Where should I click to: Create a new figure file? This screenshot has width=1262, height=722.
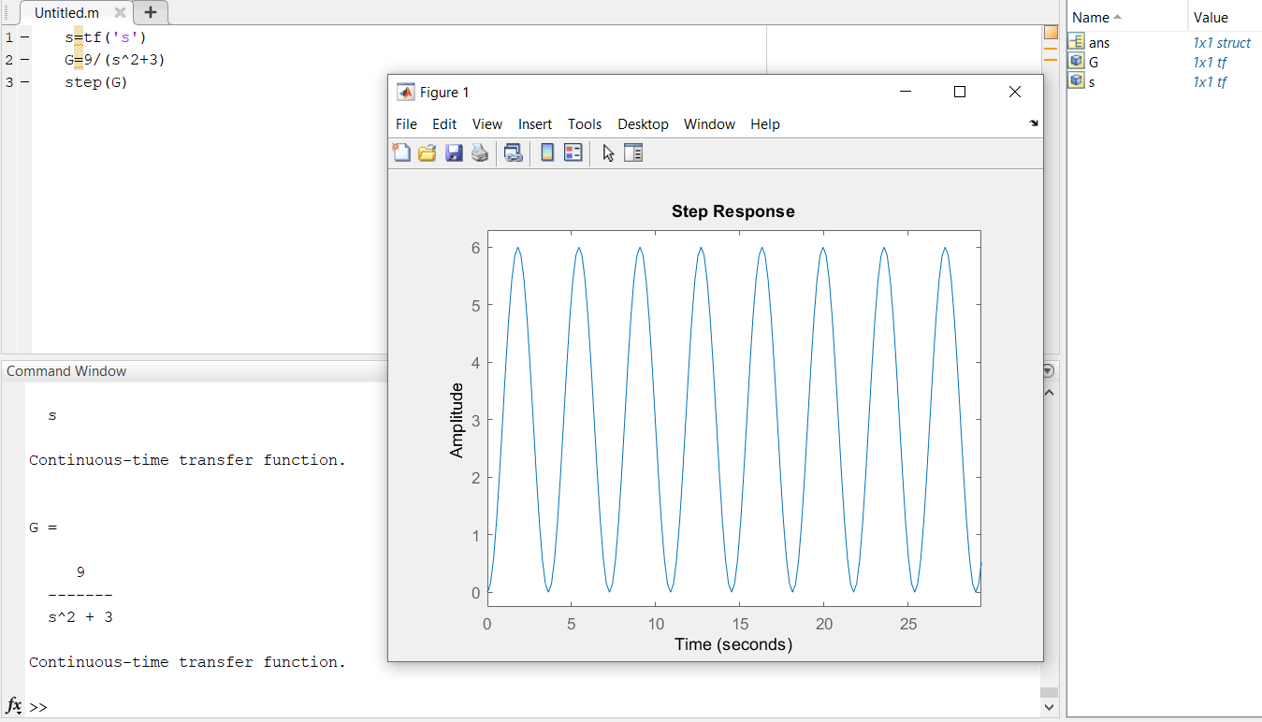(401, 152)
